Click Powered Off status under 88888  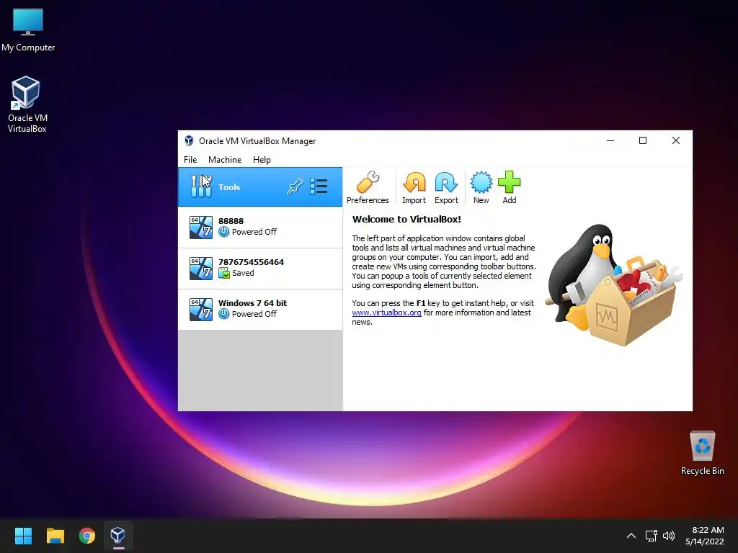point(254,232)
